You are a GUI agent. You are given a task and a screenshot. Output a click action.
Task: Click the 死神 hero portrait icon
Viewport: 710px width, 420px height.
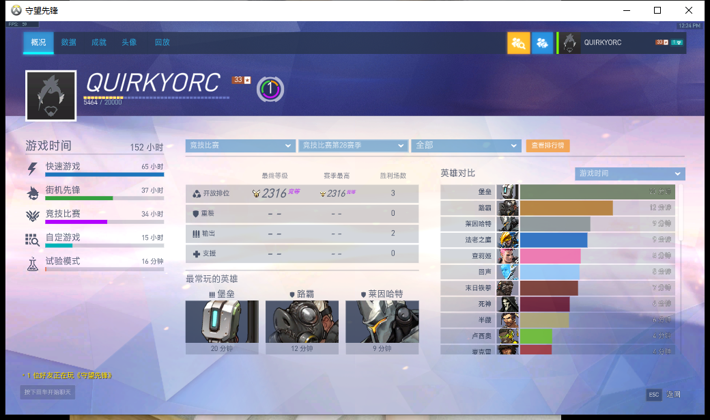coord(508,304)
